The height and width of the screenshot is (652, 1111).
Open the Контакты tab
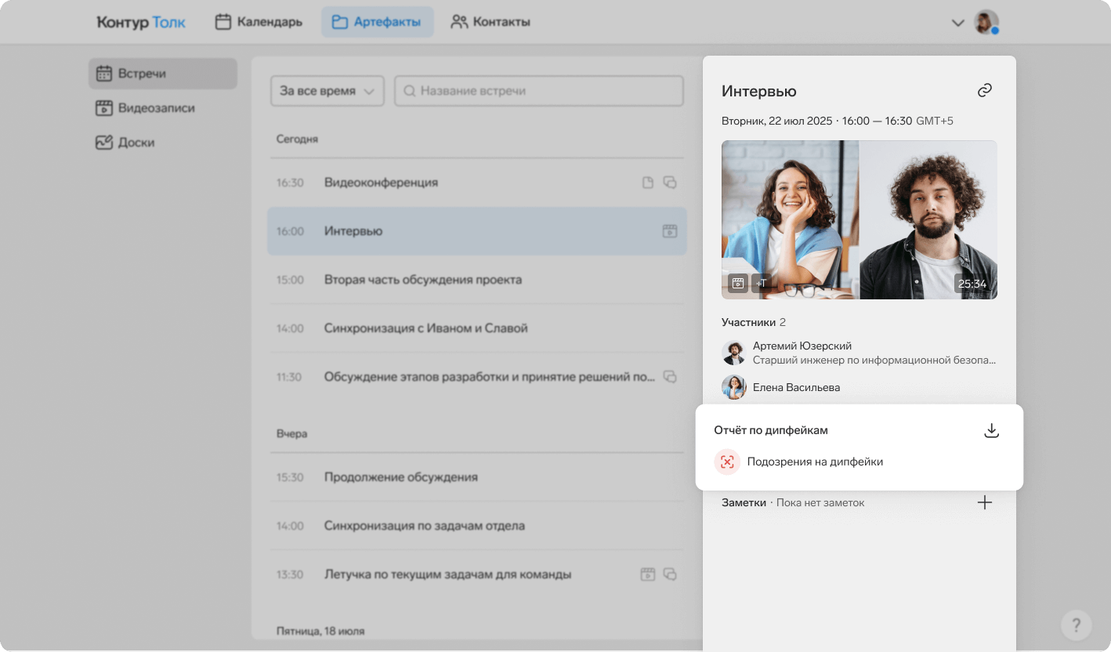coord(490,22)
